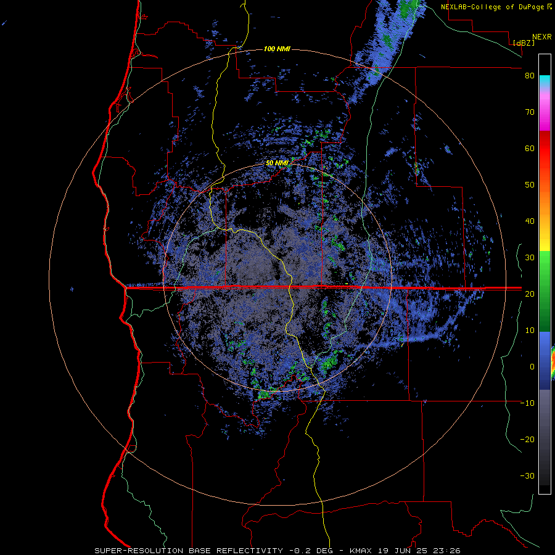
Task: Click the 50 value on the dBZ scale
Action: (x=530, y=185)
